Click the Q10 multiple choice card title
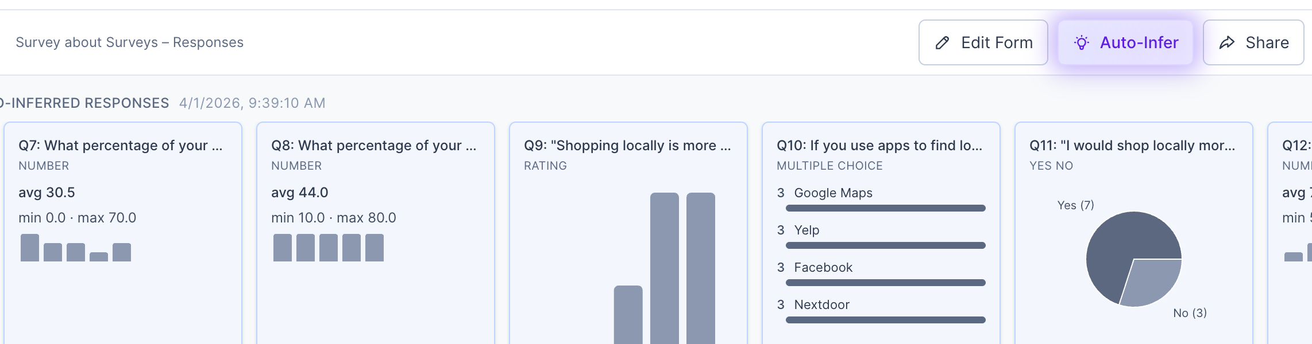This screenshot has width=1312, height=344. click(879, 146)
